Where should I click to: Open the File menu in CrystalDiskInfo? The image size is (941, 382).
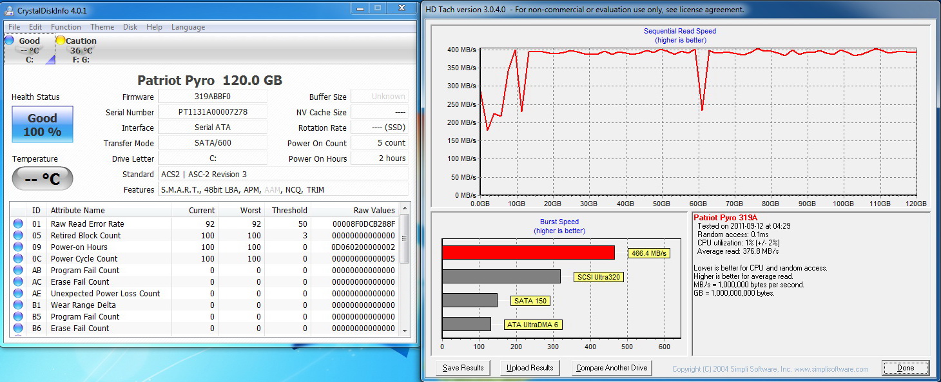(14, 27)
